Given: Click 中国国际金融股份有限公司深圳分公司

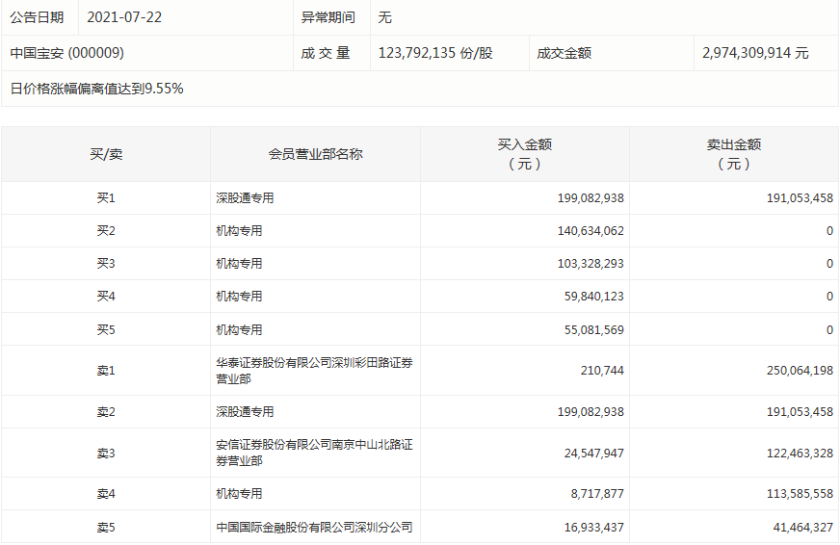Looking at the screenshot, I should 314,528.
